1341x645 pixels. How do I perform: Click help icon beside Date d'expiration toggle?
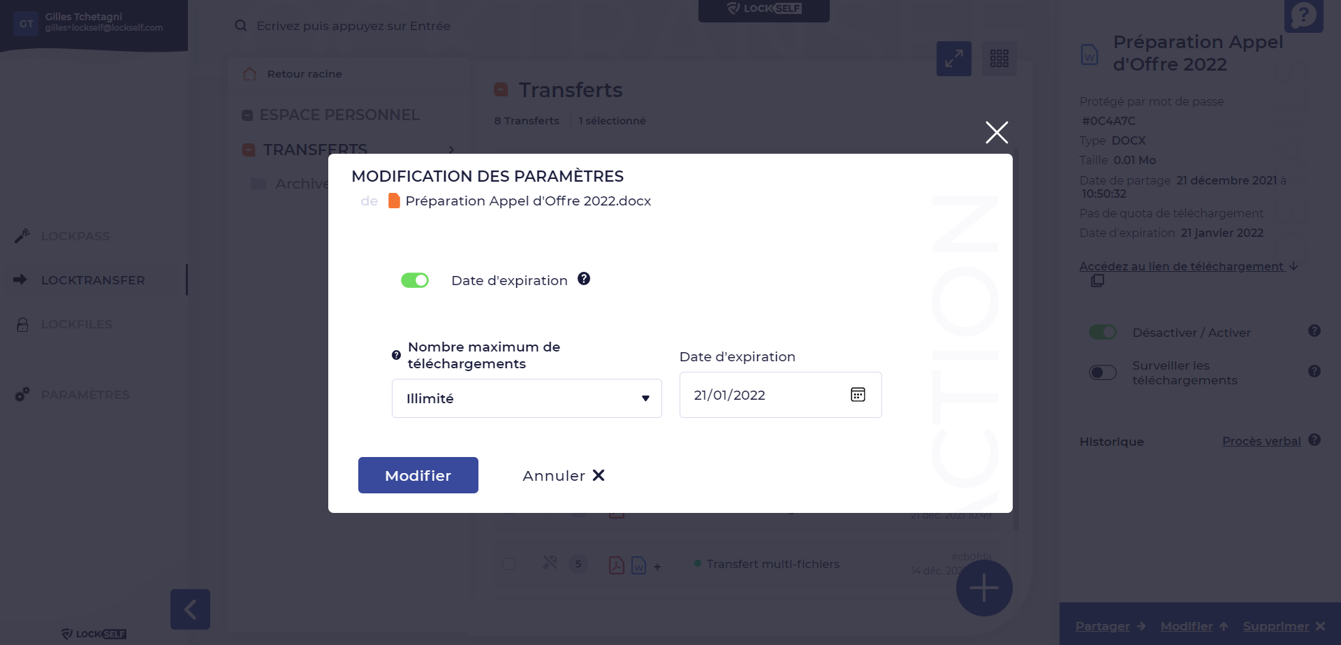point(584,279)
